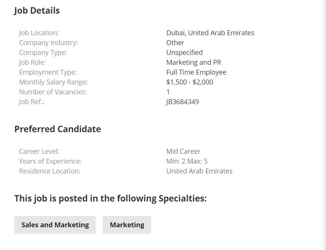The height and width of the screenshot is (250, 326).
Task: Click the job reference JB3684349
Action: pyautogui.click(x=183, y=102)
